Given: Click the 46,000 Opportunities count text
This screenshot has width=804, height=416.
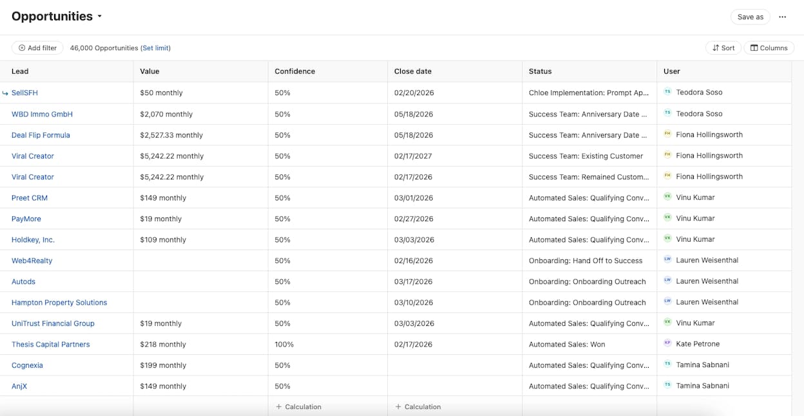Looking at the screenshot, I should (x=104, y=48).
